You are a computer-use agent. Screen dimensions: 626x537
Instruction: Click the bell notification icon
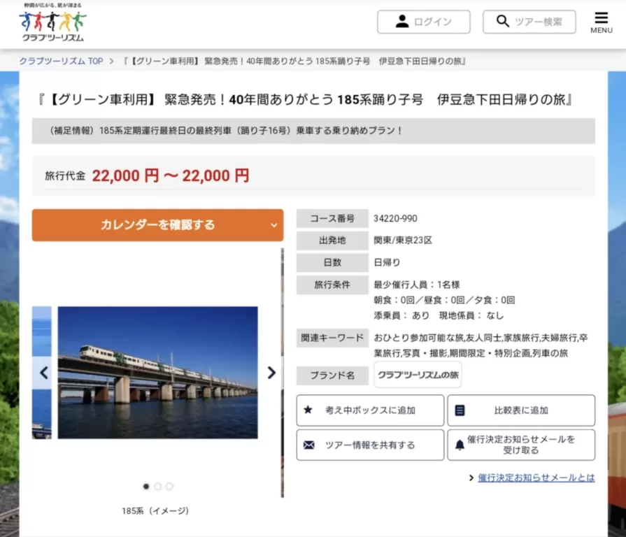(460, 445)
